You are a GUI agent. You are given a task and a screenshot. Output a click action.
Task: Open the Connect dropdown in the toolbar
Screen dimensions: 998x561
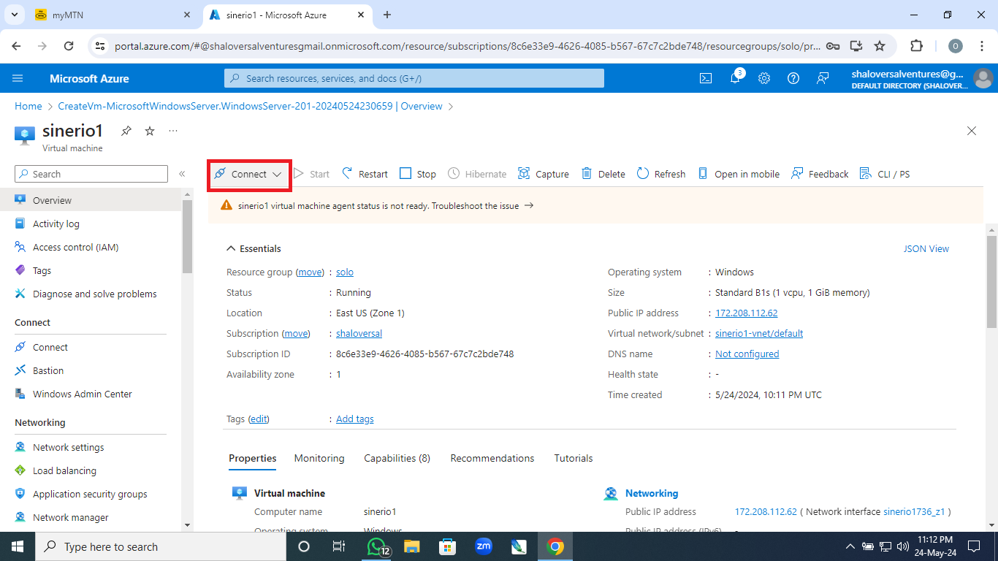coord(249,174)
